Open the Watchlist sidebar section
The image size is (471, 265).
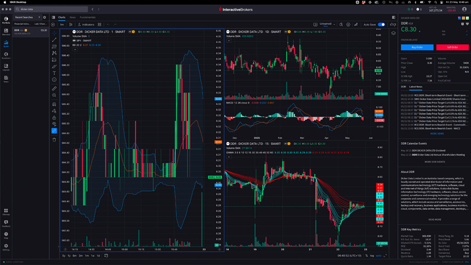click(x=6, y=32)
